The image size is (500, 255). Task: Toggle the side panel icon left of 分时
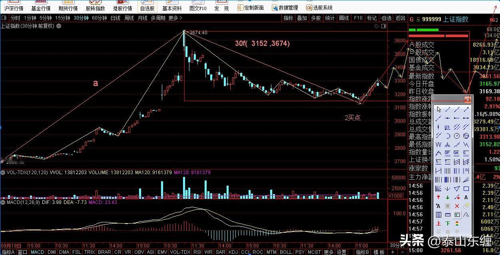pyautogui.click(x=4, y=18)
